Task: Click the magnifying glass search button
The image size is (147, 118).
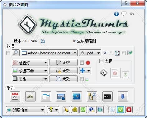Action: click(16, 53)
